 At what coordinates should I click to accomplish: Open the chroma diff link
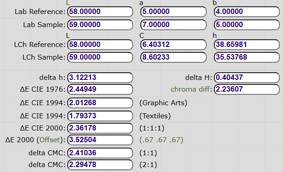190,89
